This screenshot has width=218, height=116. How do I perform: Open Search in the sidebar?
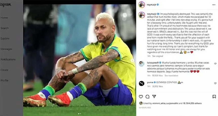(x=5, y=28)
